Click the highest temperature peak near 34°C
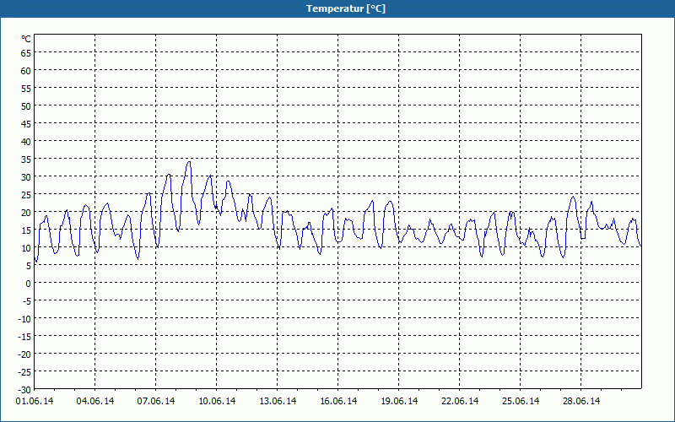 [188, 162]
